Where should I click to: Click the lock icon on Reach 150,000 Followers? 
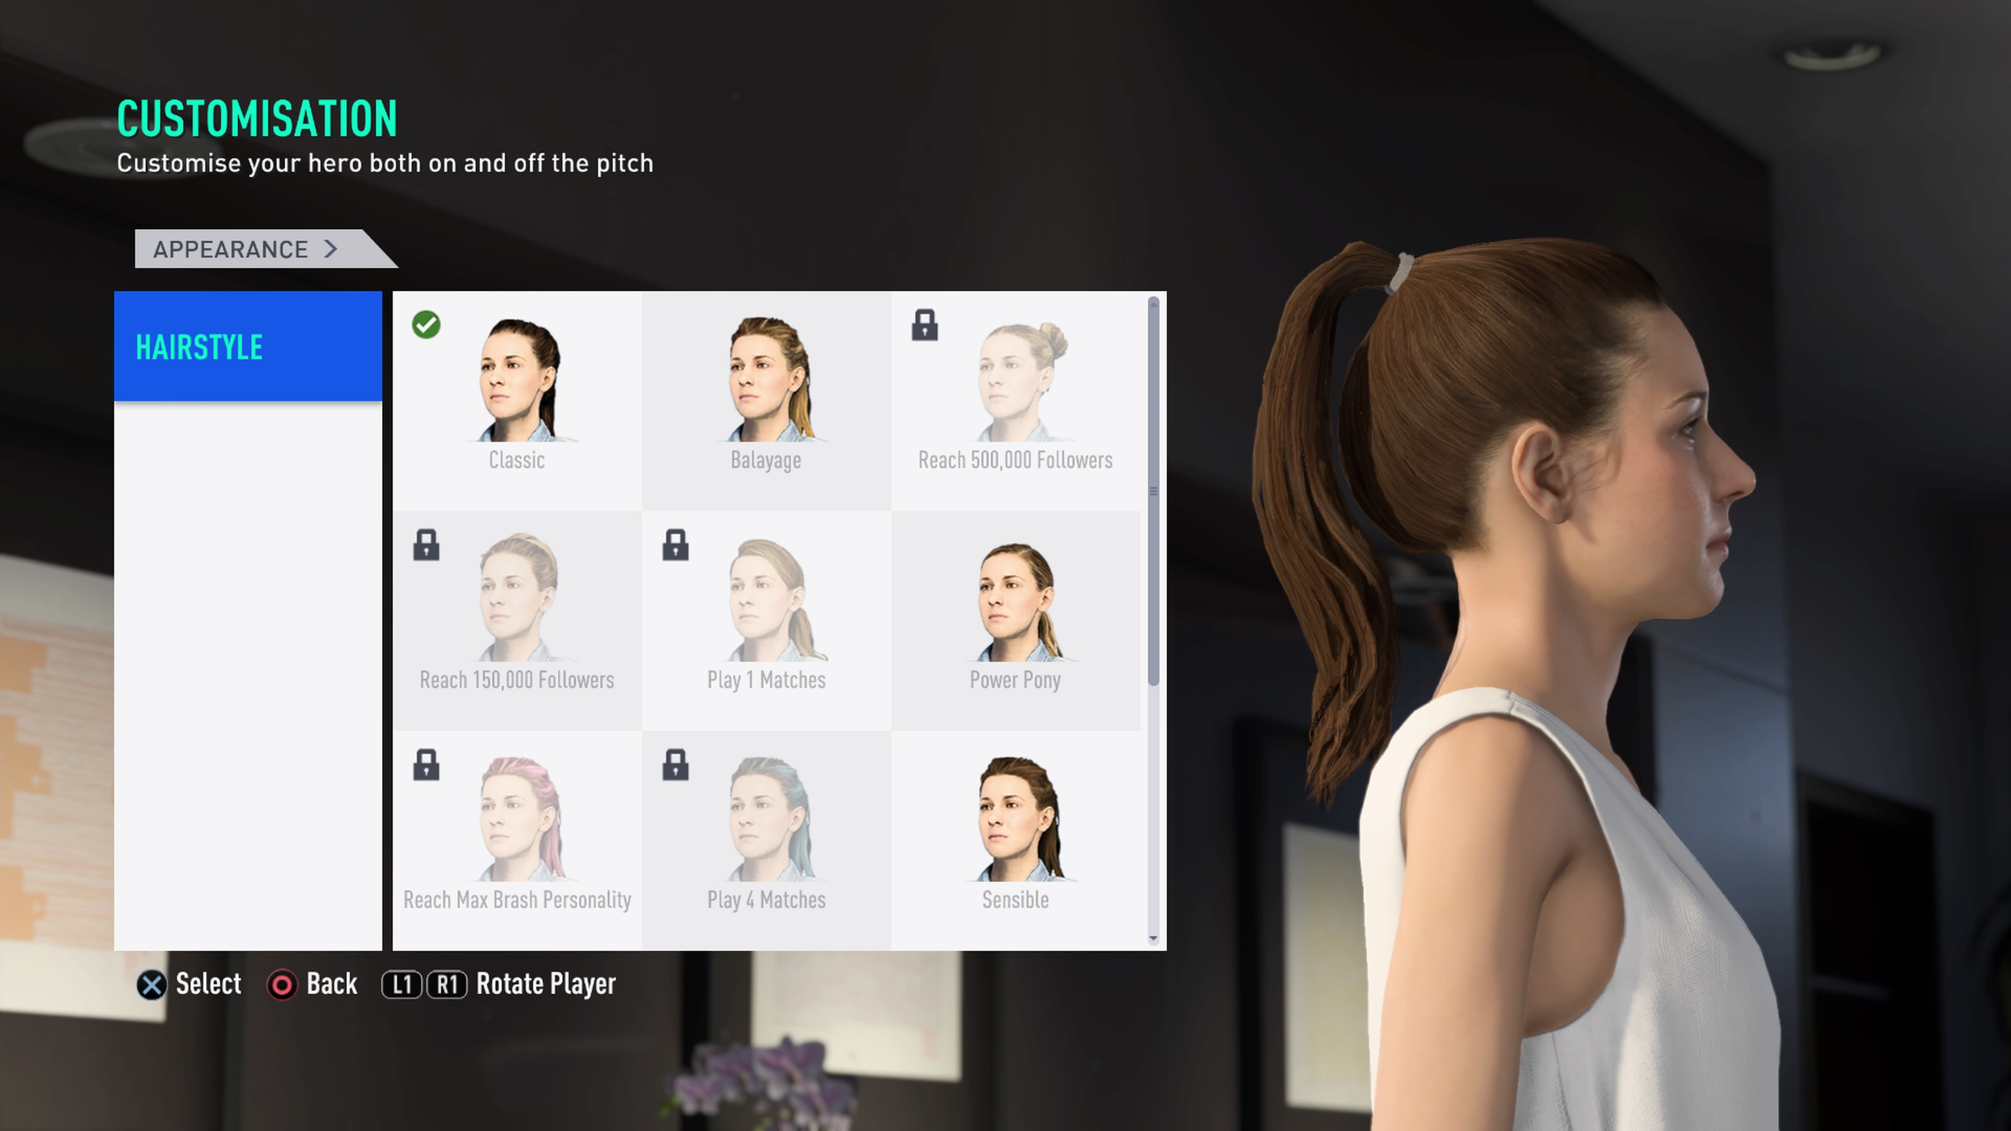pos(426,545)
